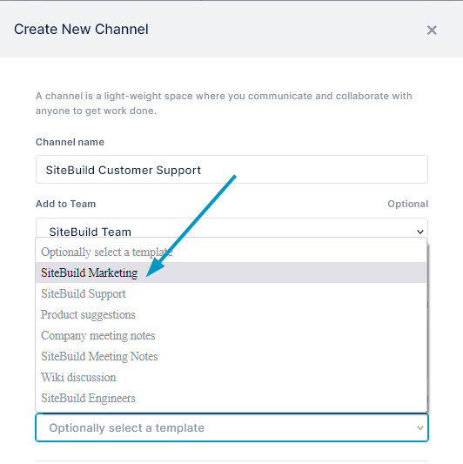Click the Channel name input field
Viewport: 463px width, 464px height.
tap(231, 170)
